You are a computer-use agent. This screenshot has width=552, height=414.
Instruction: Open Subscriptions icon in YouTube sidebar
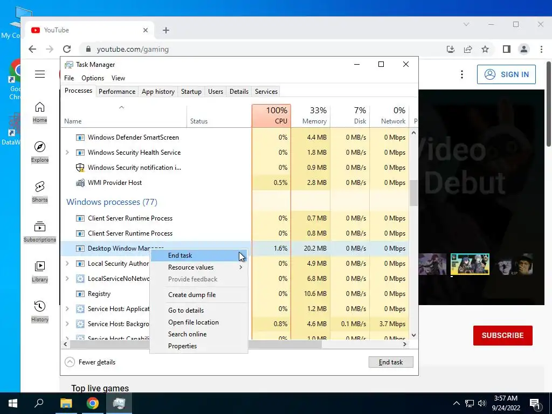(40, 226)
